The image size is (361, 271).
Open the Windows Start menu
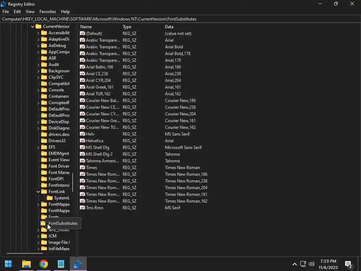coord(8,264)
